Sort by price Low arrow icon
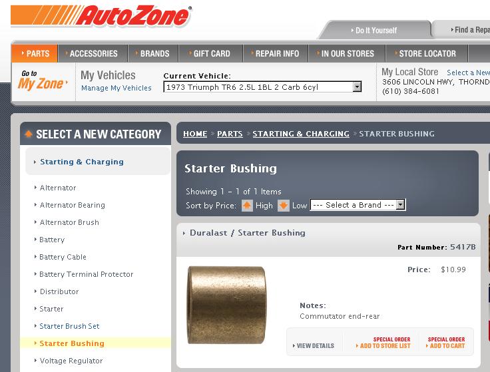 [283, 206]
